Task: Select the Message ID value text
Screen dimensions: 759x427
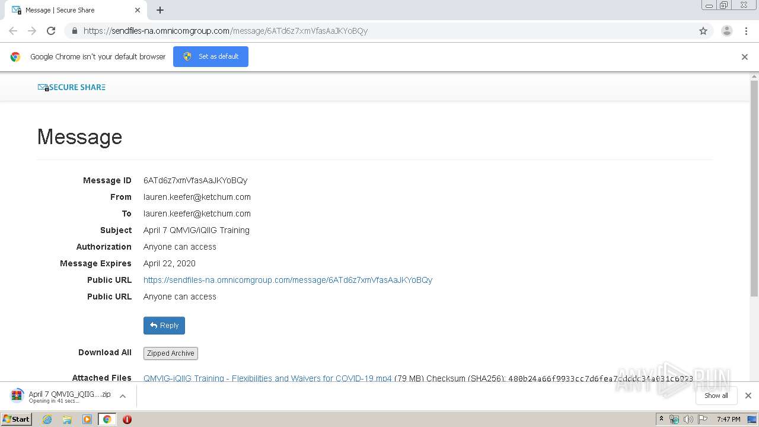Action: pyautogui.click(x=195, y=180)
